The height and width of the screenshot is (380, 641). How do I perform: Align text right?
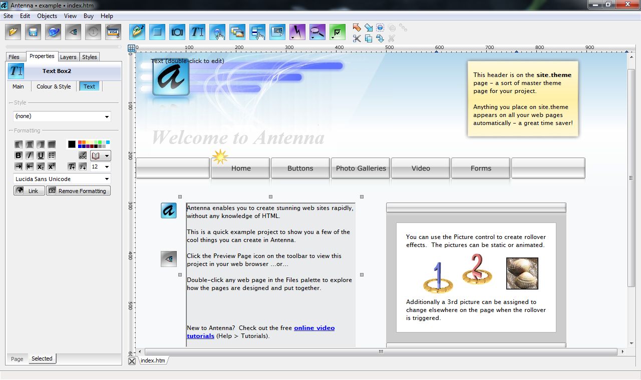click(x=41, y=144)
